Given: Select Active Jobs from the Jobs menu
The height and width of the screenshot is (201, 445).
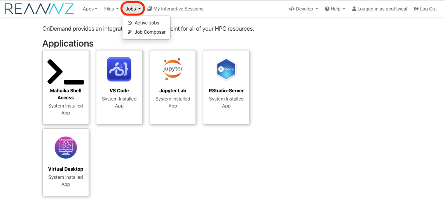Looking at the screenshot, I should coord(146,23).
